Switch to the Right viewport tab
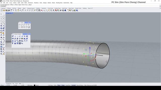This screenshot has width=161, height=90. pyautogui.click(x=20, y=83)
